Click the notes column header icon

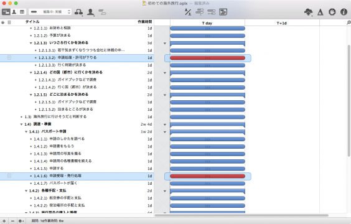[x=9, y=22]
